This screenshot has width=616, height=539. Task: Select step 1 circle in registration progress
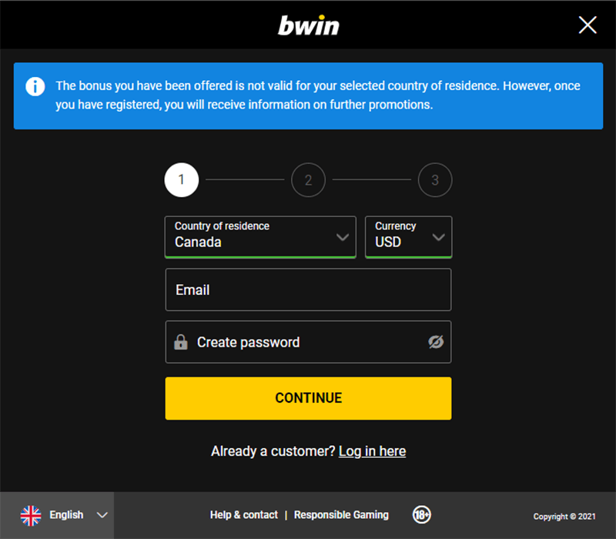coord(182,179)
